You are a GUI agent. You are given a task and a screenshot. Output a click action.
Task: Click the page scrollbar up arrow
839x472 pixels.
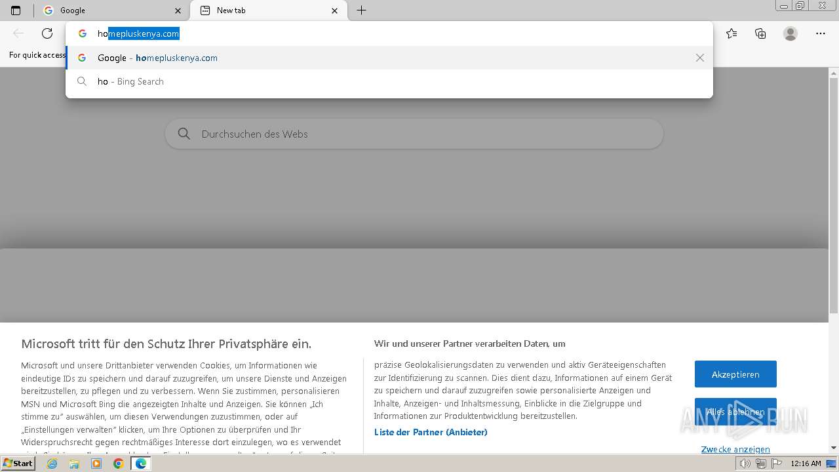(x=834, y=72)
